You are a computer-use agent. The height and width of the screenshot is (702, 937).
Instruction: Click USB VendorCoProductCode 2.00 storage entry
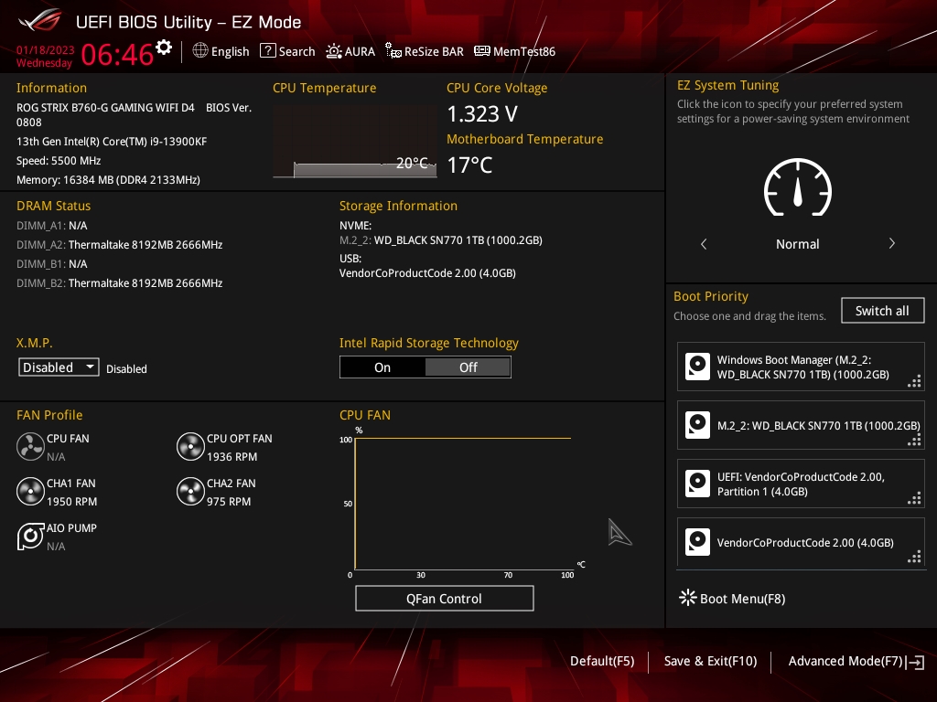(x=427, y=272)
